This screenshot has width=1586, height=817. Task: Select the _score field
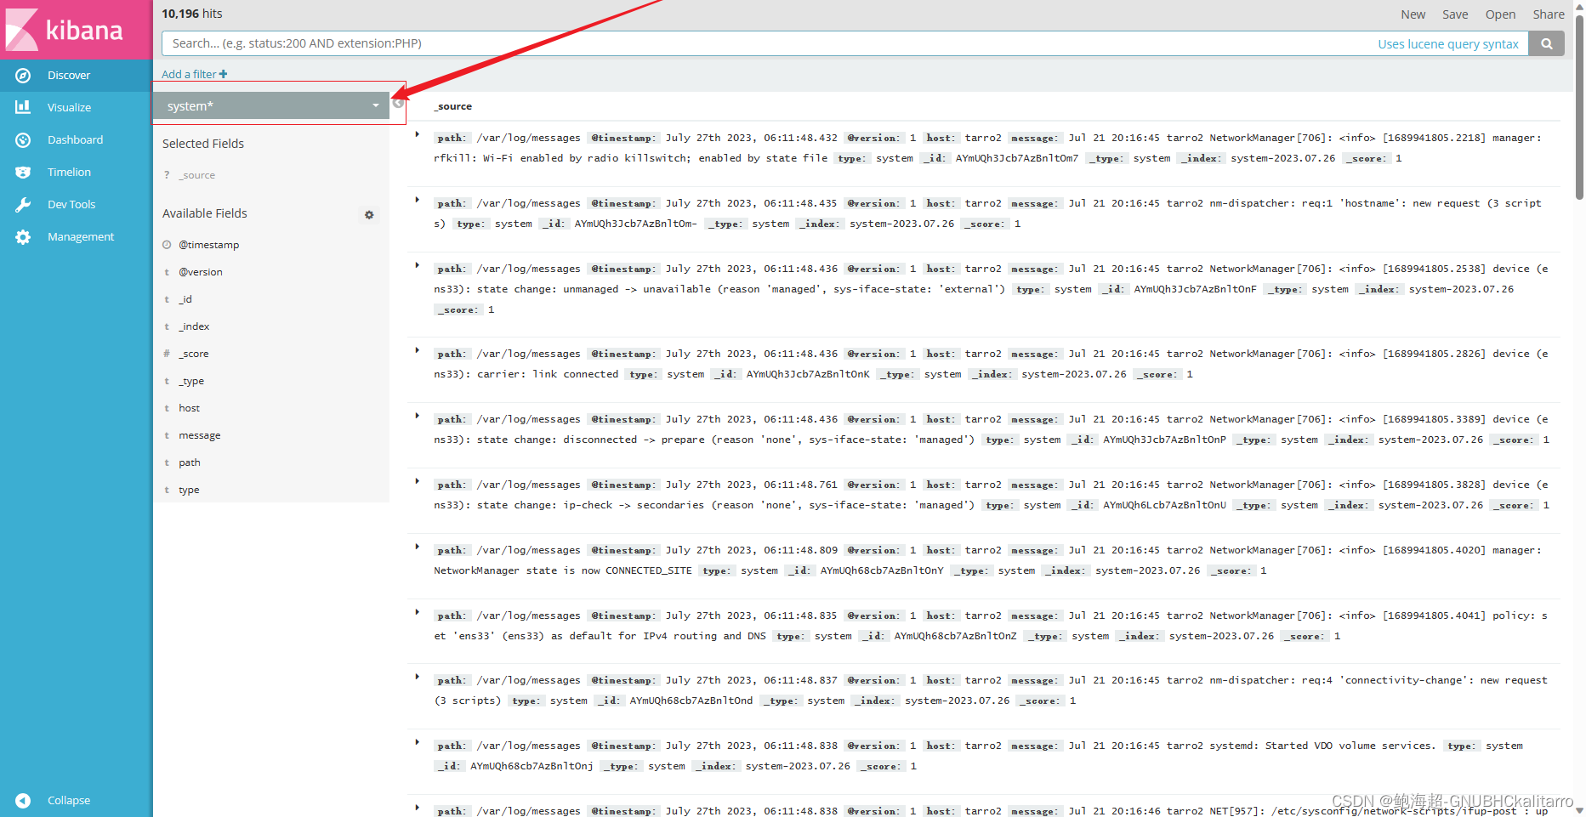[x=194, y=354]
